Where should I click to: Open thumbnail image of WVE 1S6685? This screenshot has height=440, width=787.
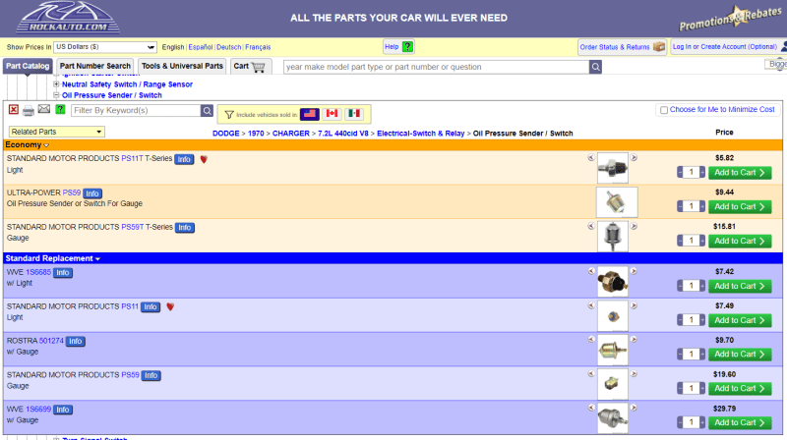[x=612, y=282]
